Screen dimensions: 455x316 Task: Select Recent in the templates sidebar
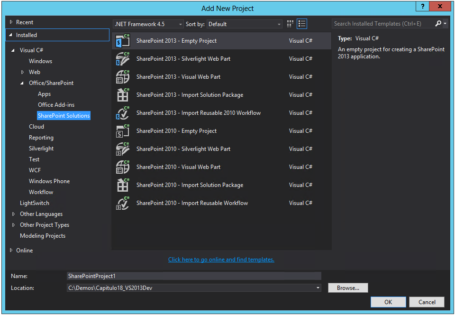point(27,22)
